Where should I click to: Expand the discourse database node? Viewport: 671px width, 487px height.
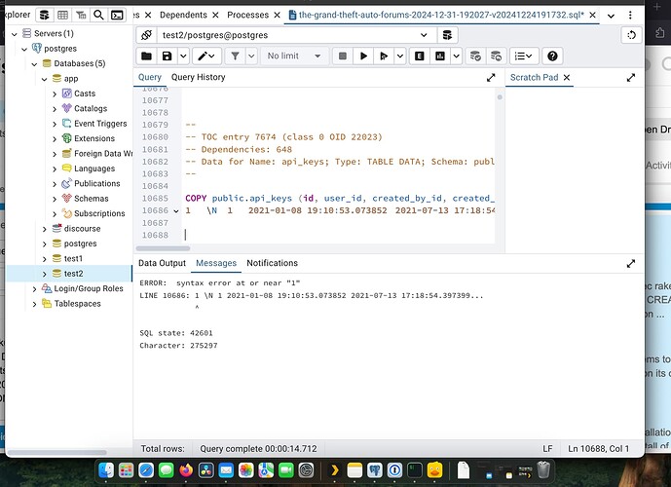(x=45, y=229)
